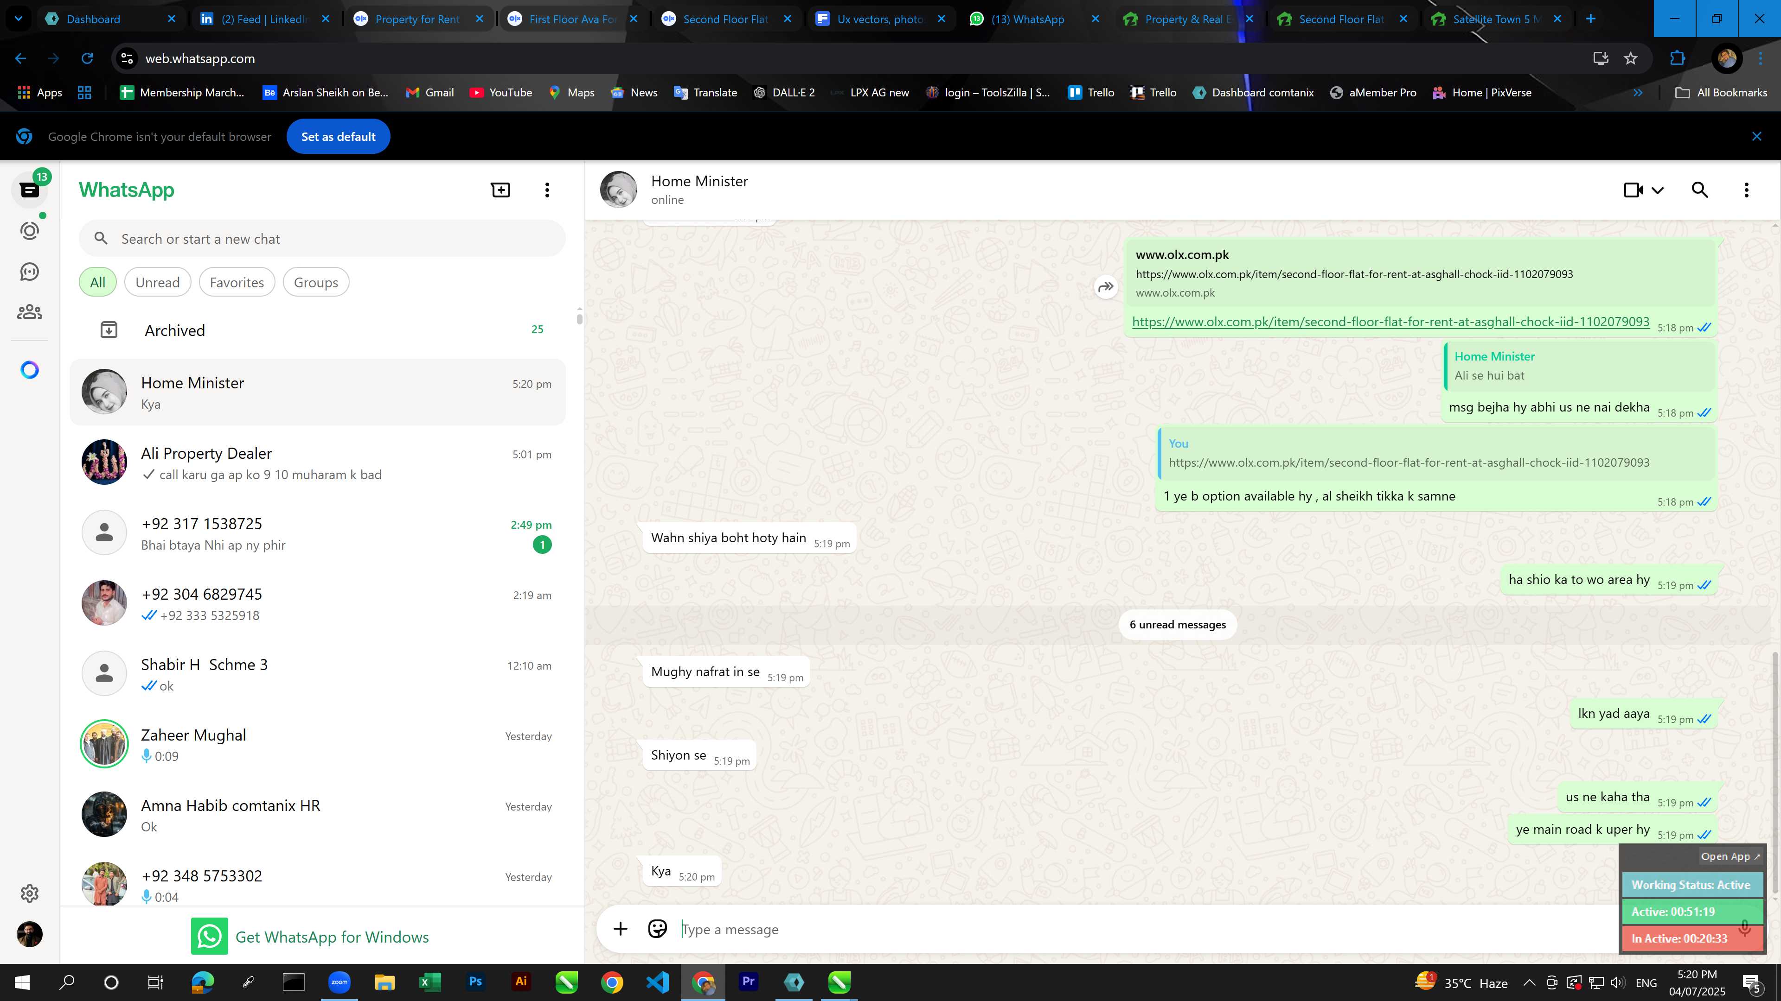Click the quoted reply 'Ali se hui bat'
1781x1001 pixels.
click(1579, 366)
